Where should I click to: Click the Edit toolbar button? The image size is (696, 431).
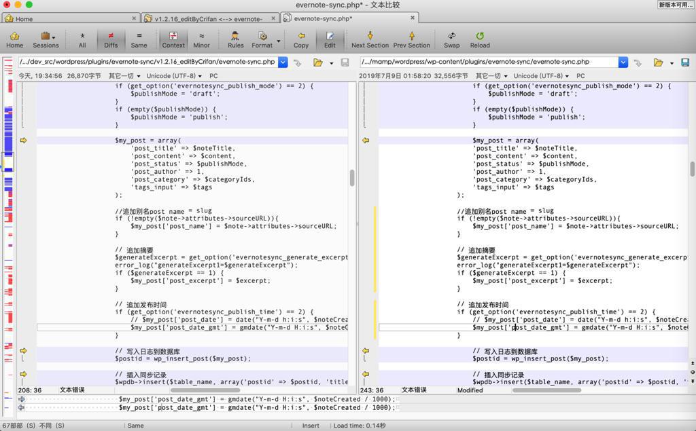330,39
